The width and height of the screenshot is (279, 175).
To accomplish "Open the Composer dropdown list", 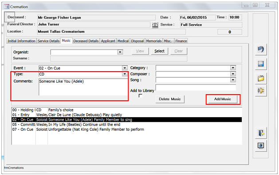I will (233, 74).
